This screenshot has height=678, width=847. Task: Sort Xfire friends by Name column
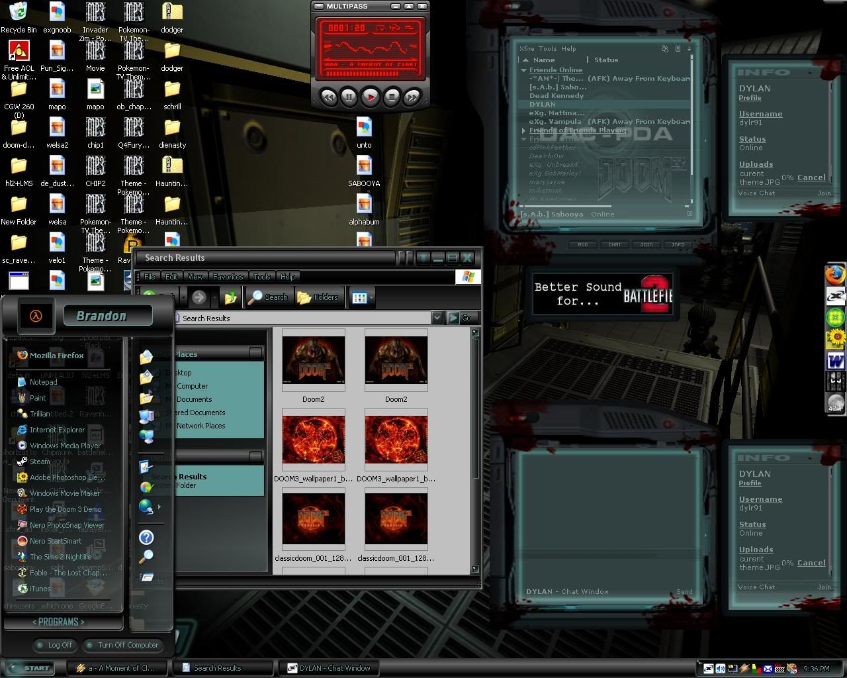point(544,60)
